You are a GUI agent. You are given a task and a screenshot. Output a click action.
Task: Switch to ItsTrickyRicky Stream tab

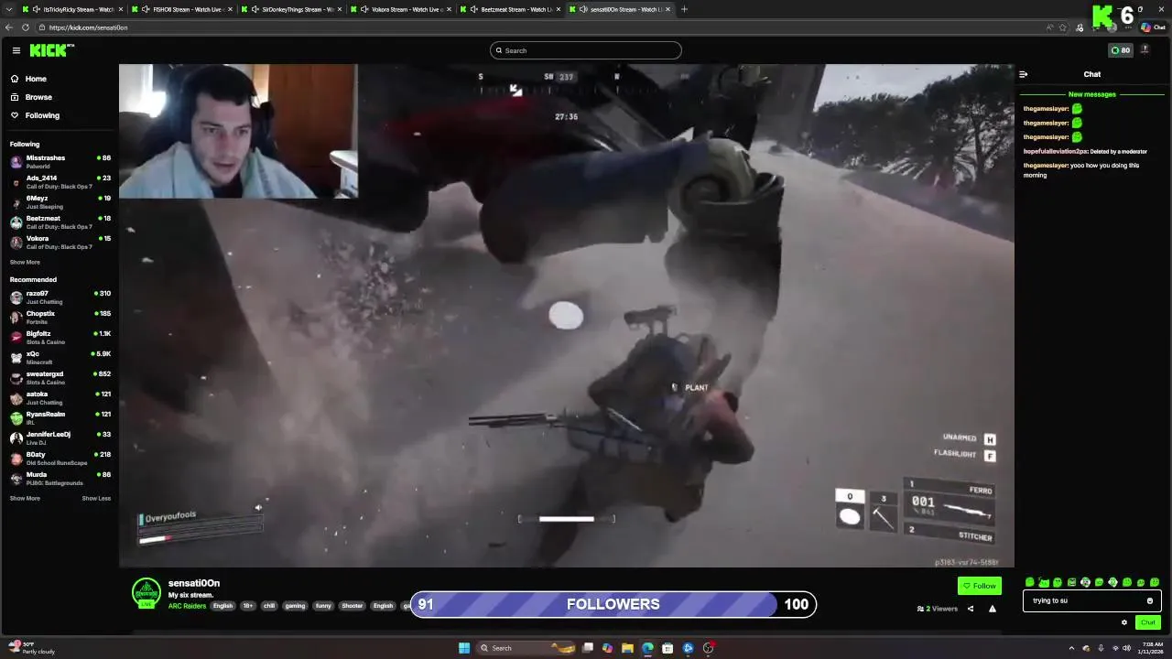(71, 9)
